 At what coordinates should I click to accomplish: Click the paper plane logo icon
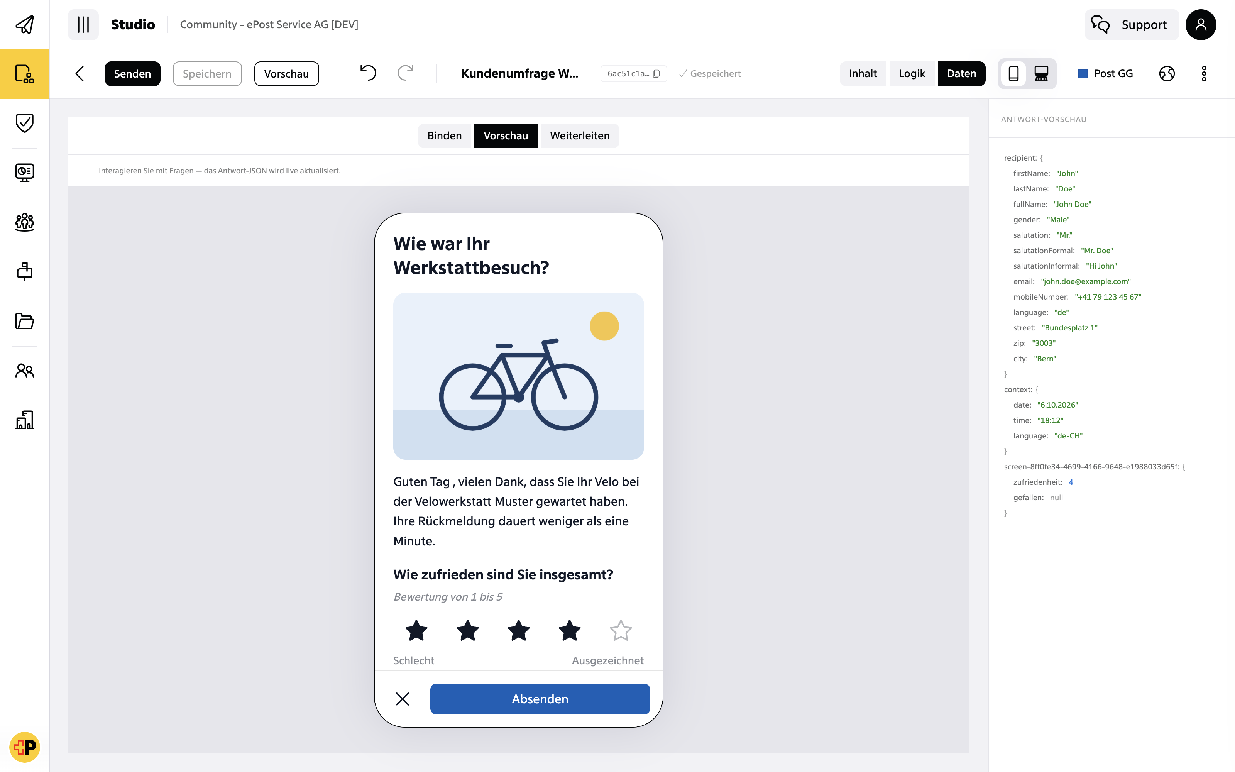pyautogui.click(x=24, y=24)
